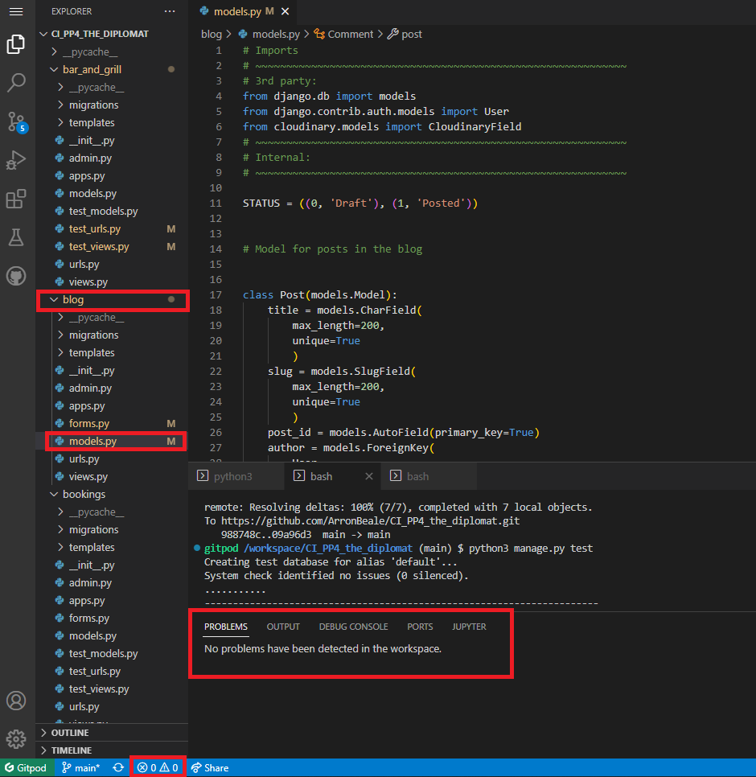Click Share in the status bar
Image resolution: width=756 pixels, height=777 pixels.
click(210, 767)
